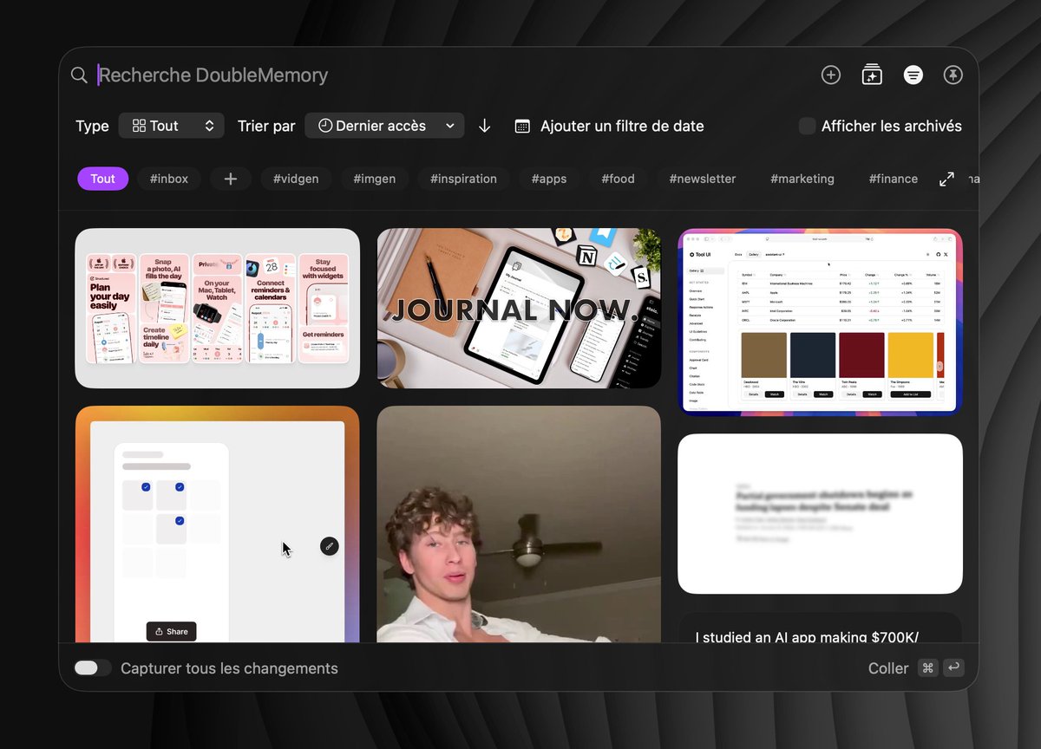The width and height of the screenshot is (1041, 749).
Task: Open the AI collection sparkle icon
Action: [871, 75]
